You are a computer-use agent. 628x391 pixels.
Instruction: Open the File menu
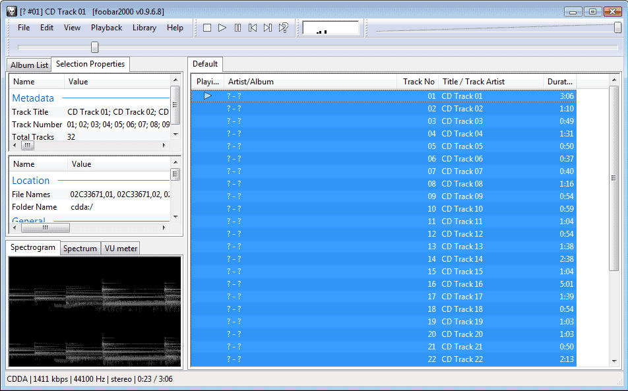[24, 28]
